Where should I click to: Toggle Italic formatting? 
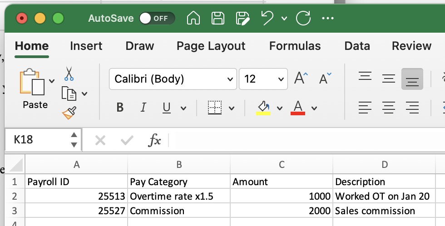pos(143,108)
